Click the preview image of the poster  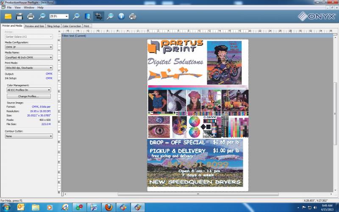coord(198,115)
